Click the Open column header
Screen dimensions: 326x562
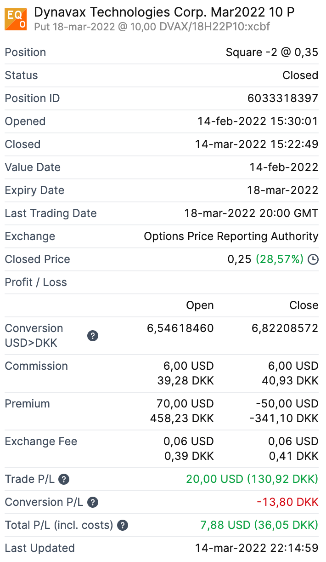(200, 305)
